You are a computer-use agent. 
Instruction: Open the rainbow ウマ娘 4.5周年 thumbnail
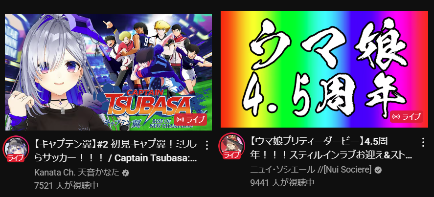[x=324, y=69]
